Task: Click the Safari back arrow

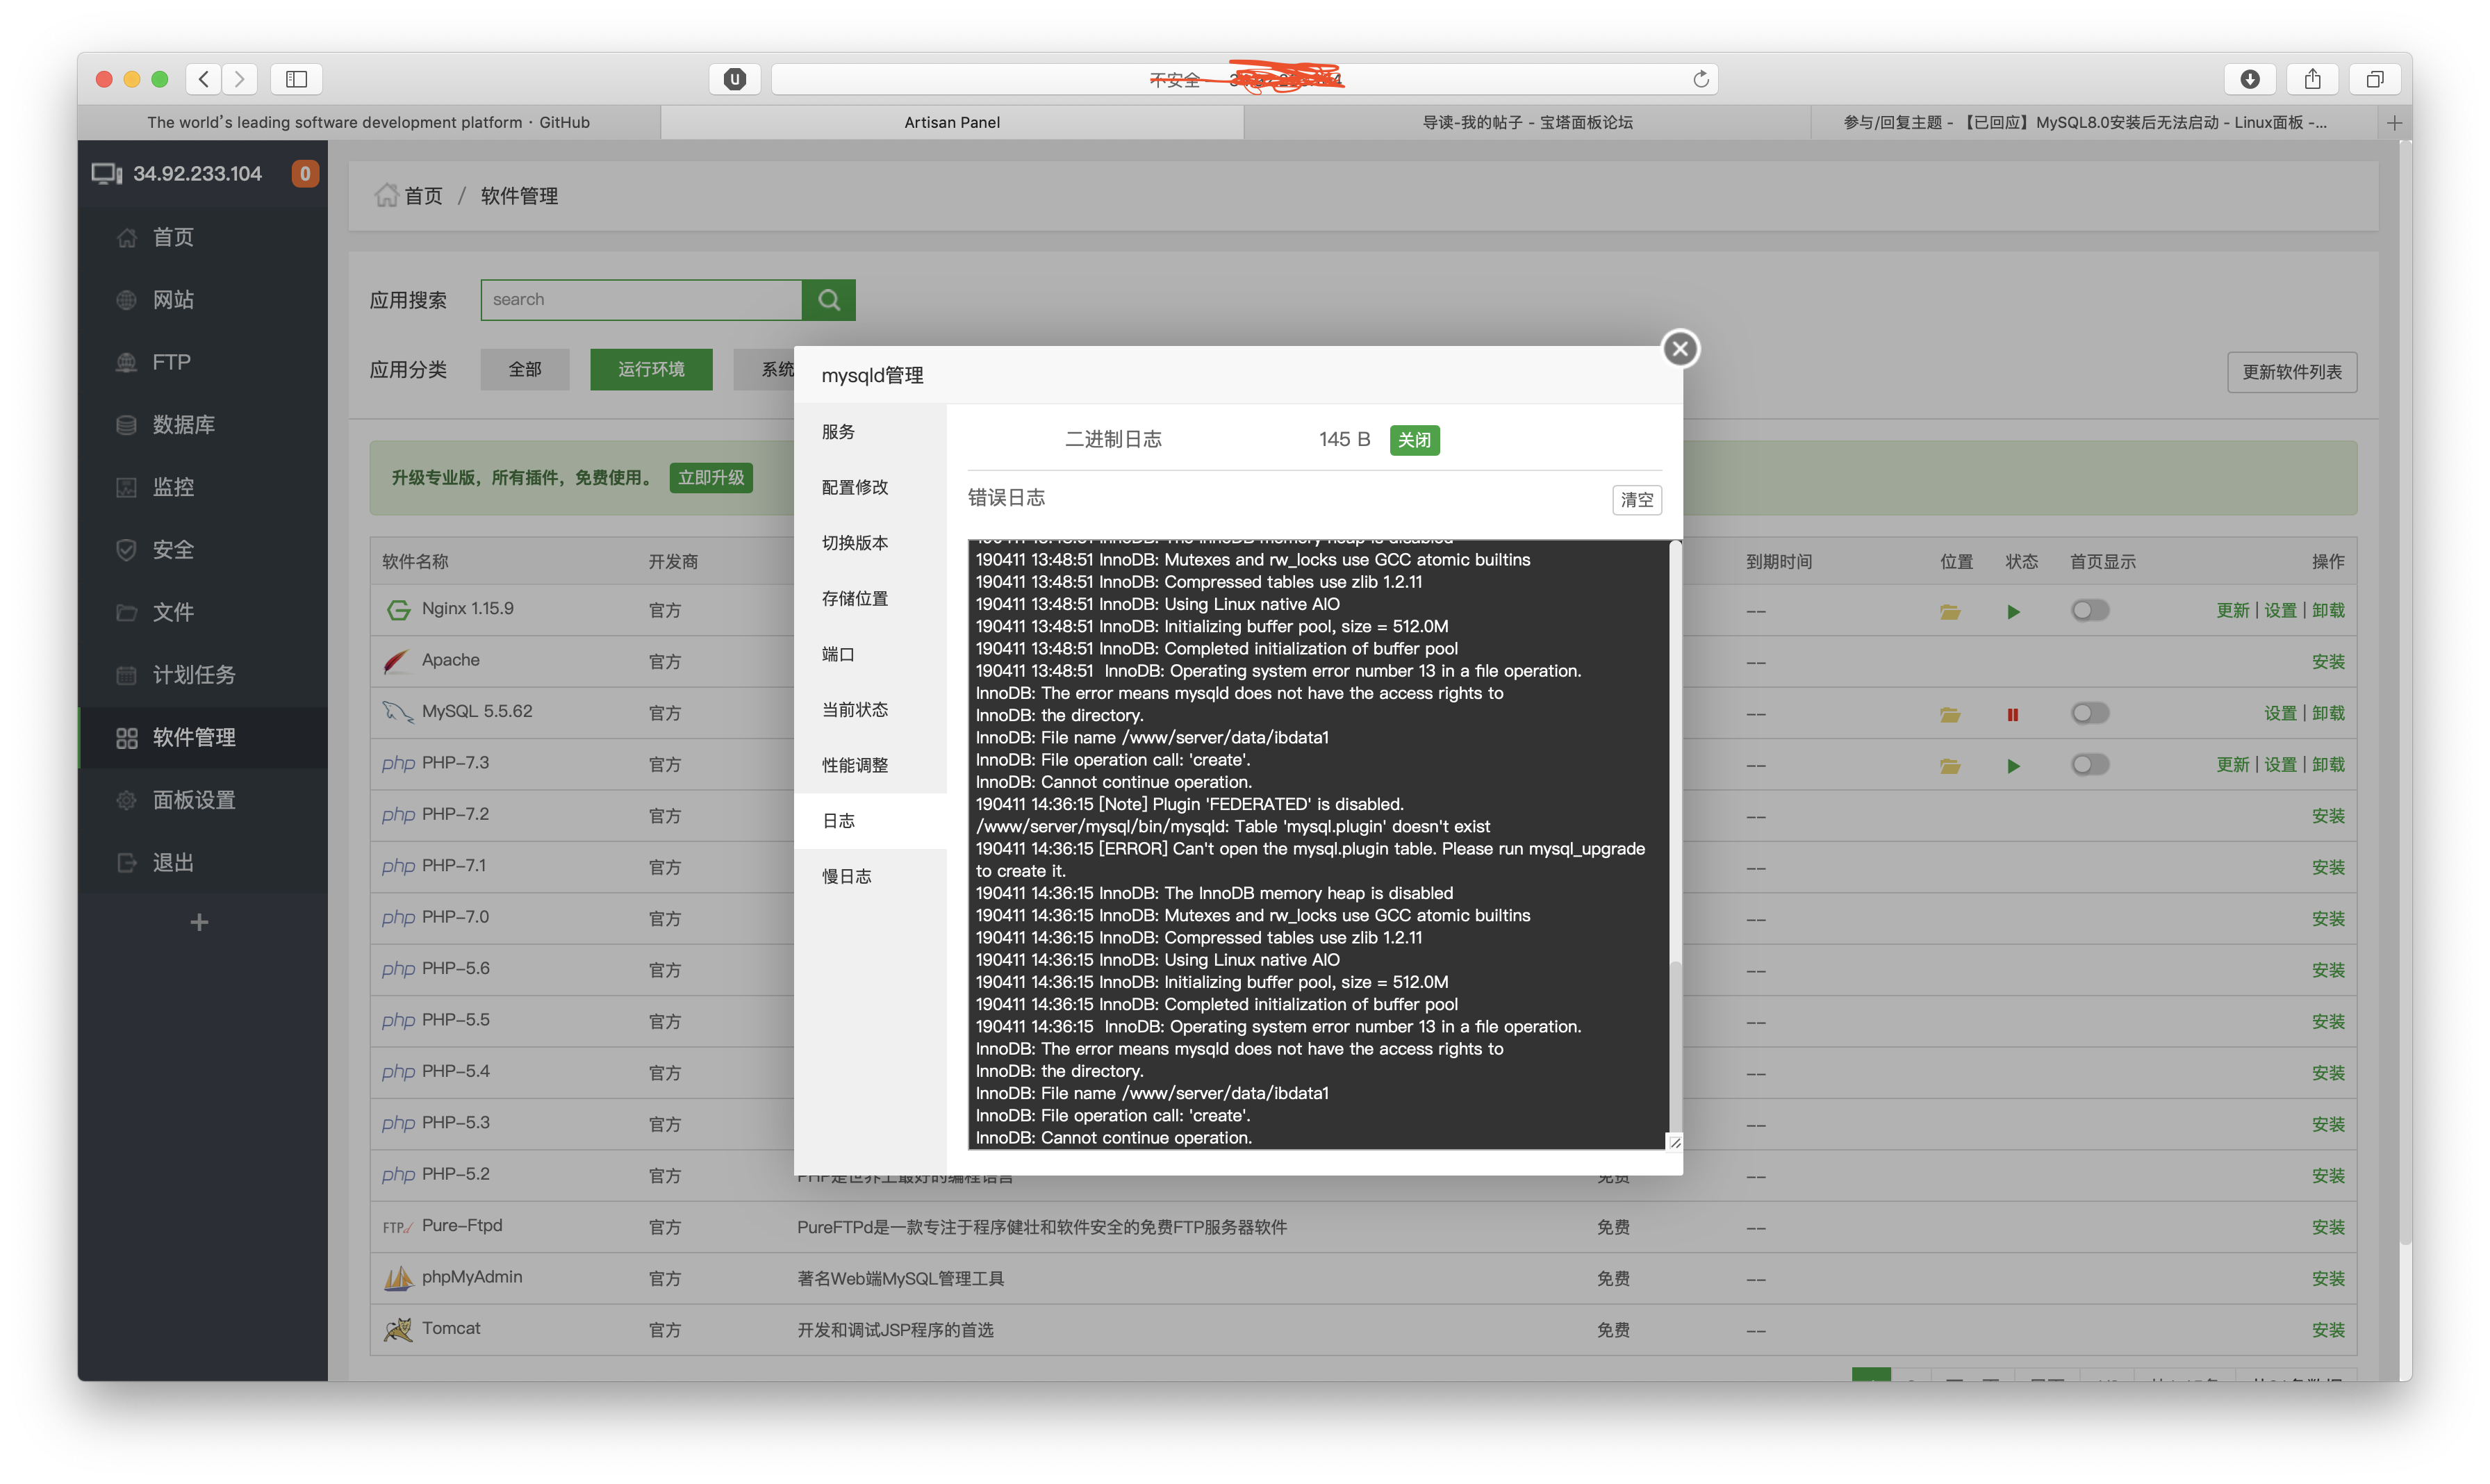Action: 204,79
